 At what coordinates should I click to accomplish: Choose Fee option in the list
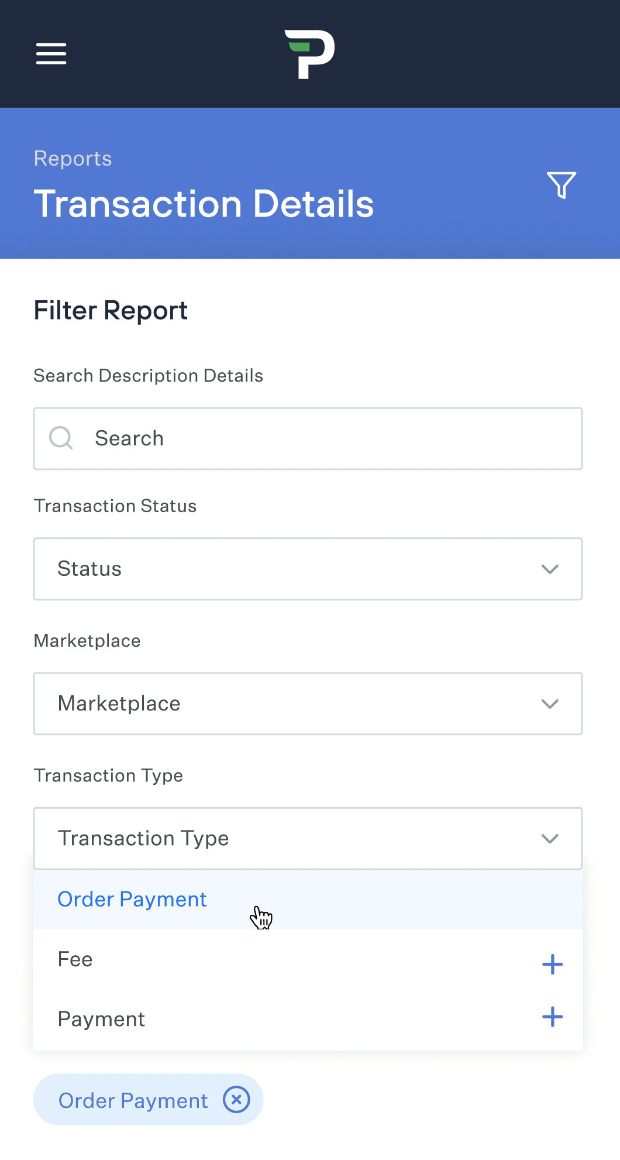click(x=75, y=960)
